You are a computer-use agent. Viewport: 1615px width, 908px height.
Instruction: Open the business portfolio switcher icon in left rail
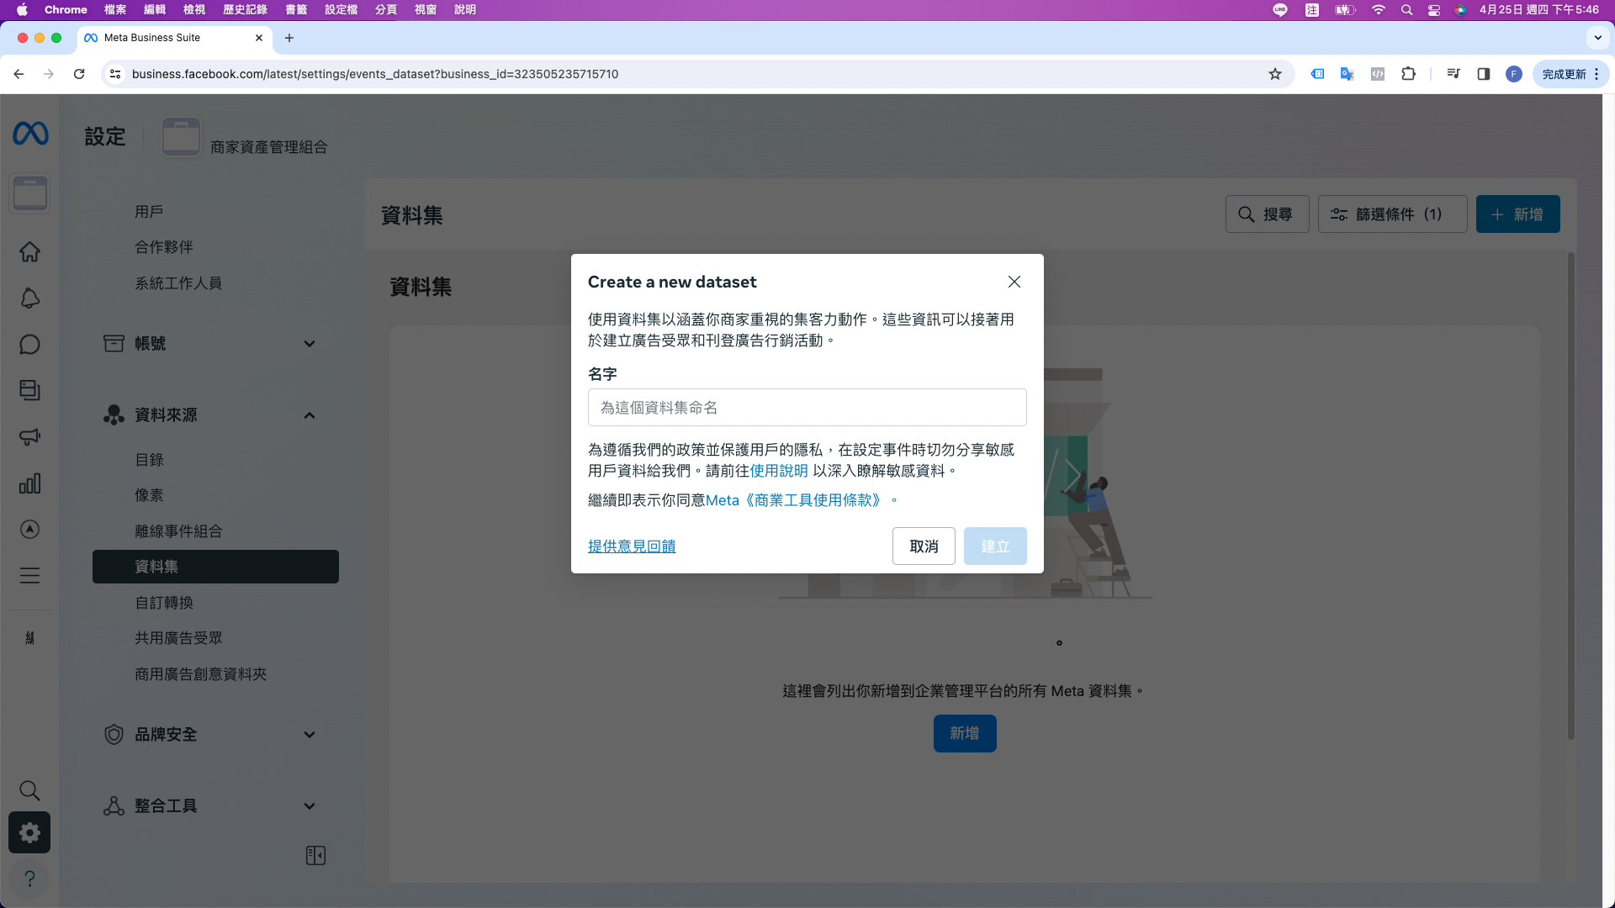point(30,193)
